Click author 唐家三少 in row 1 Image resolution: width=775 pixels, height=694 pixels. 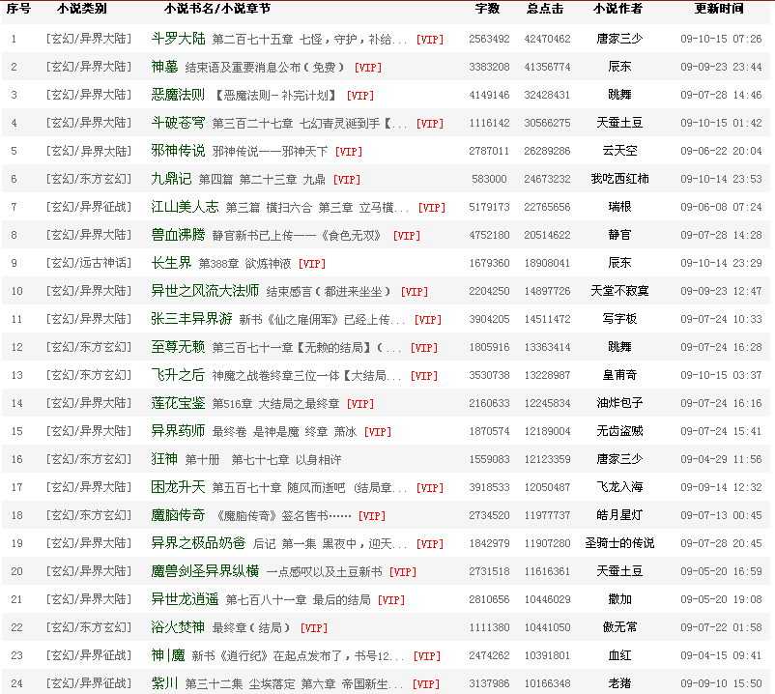coord(619,39)
